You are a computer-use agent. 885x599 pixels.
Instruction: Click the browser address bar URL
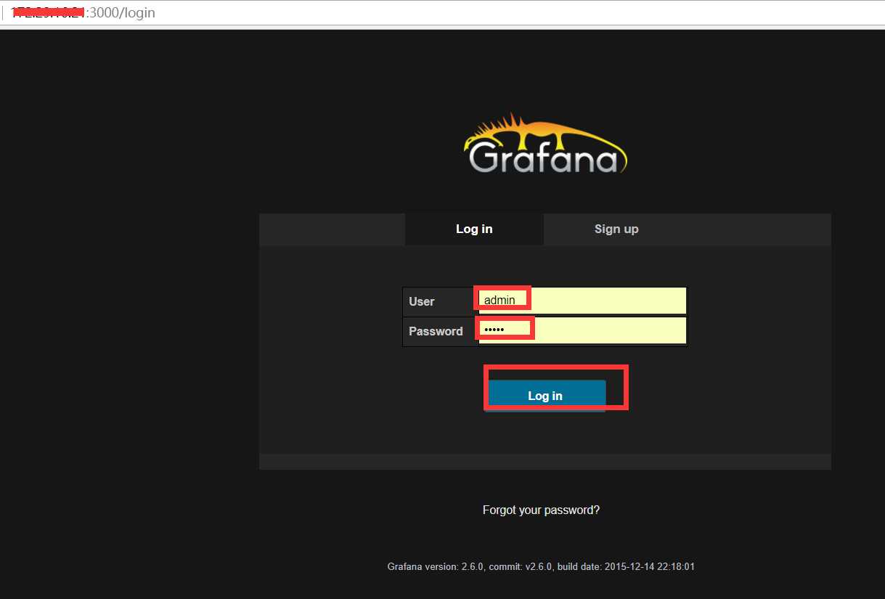pos(83,13)
